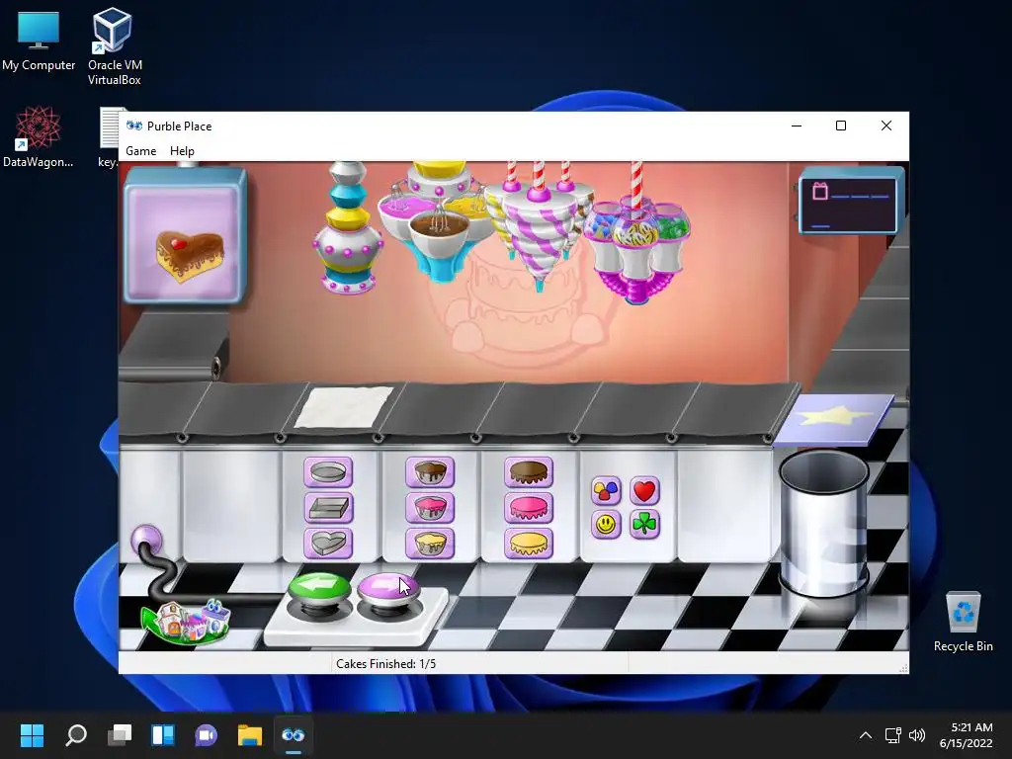Pick the chocolate batter button
Screen dimensions: 1012x759
click(x=430, y=472)
